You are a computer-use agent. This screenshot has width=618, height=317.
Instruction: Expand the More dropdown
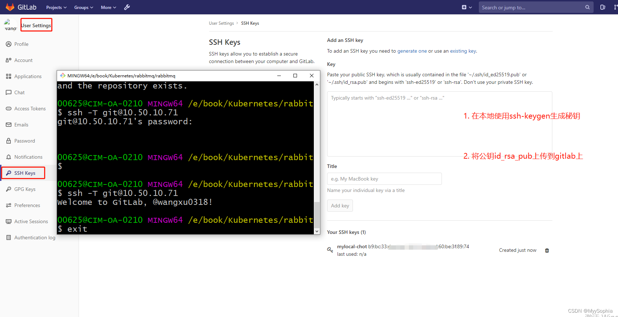click(x=108, y=7)
